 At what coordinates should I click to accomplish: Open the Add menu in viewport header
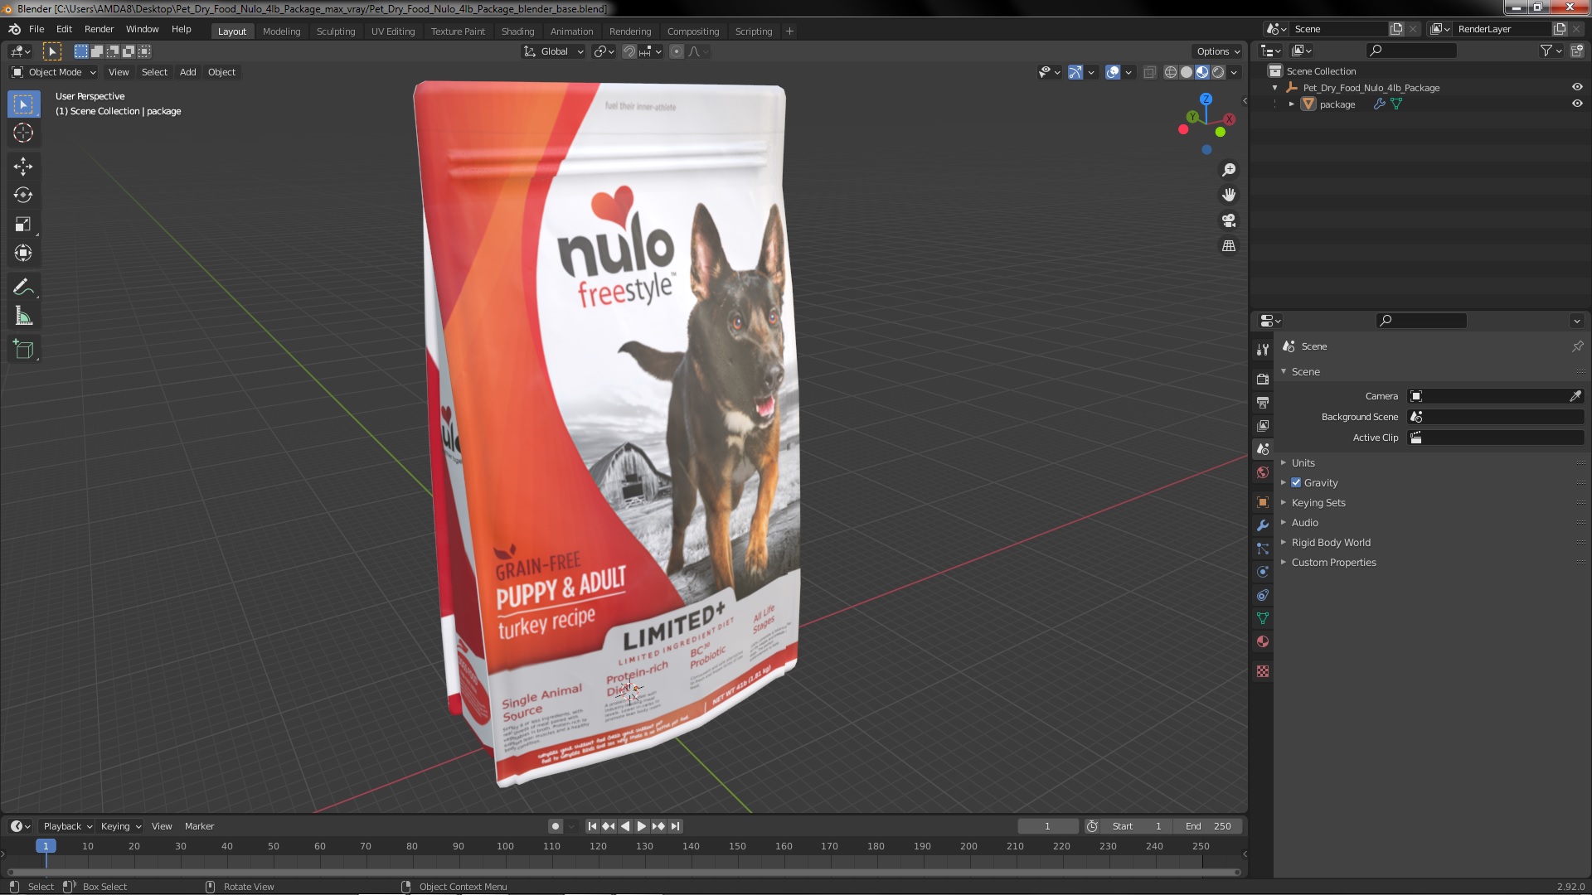point(188,72)
